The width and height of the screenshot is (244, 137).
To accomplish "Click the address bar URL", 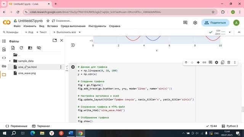I will click(x=95, y=12).
